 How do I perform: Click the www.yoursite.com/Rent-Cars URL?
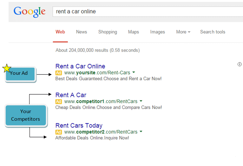[97, 73]
